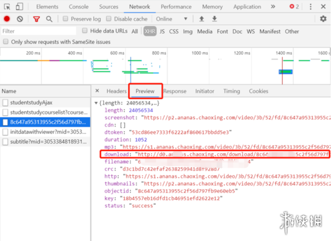Filter requests by CSS type
Screen dimensions: 332x241
(x=174, y=31)
